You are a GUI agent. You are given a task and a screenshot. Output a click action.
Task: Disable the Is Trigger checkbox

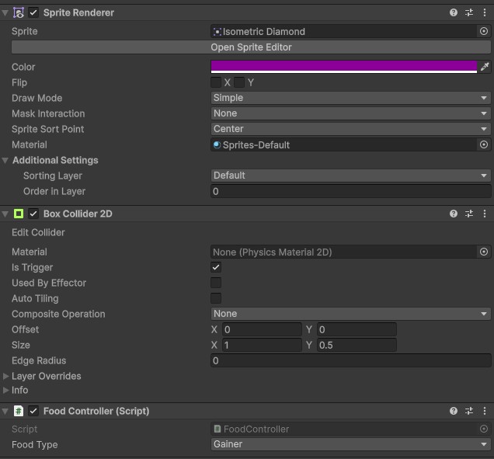coord(216,267)
